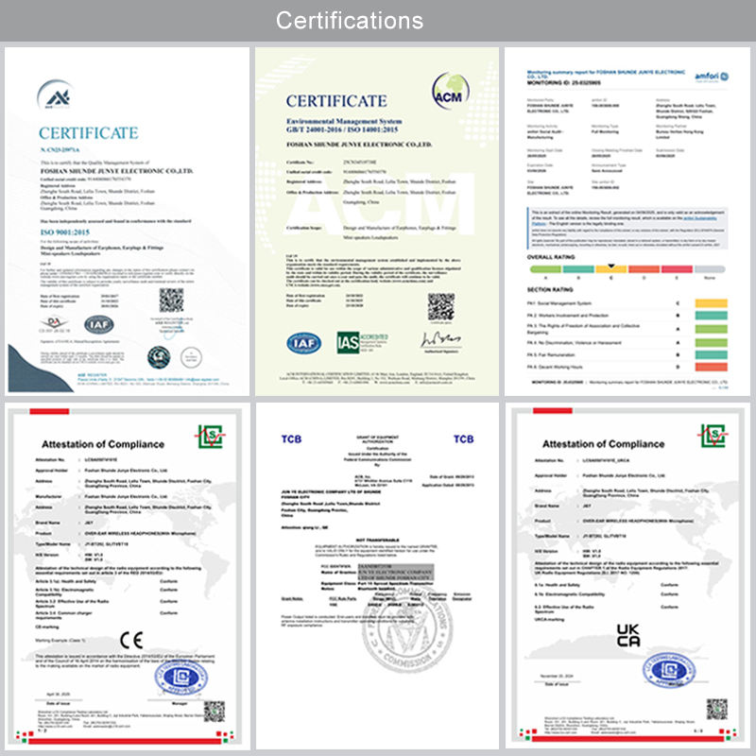Click the MONITORING ID line on amfori report
The width and height of the screenshot is (756, 756).
[x=563, y=83]
